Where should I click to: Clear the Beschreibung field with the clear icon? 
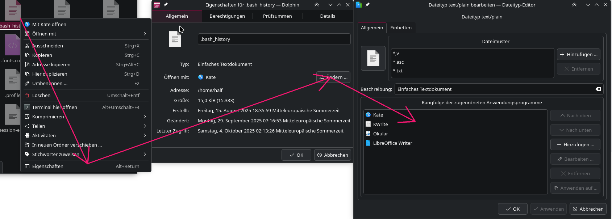coord(598,89)
